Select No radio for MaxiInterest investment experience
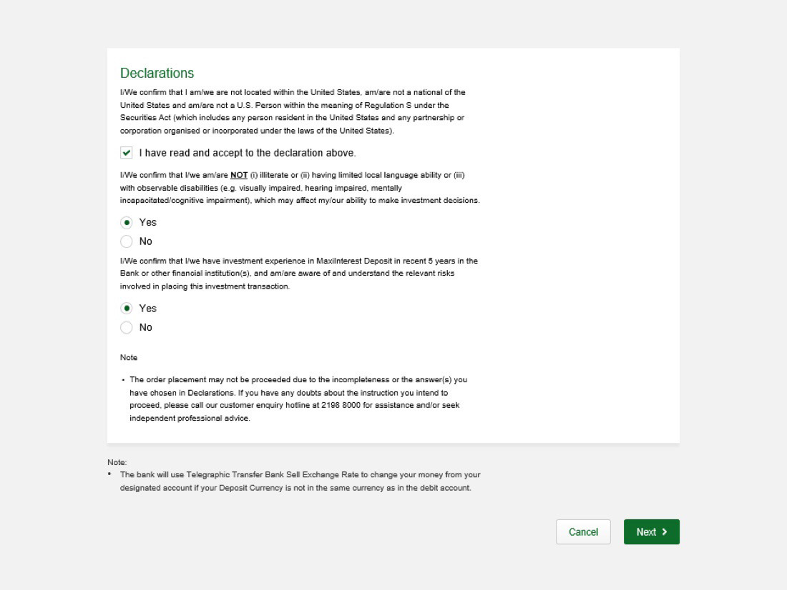Screen dimensions: 787x590 (x=127, y=327)
